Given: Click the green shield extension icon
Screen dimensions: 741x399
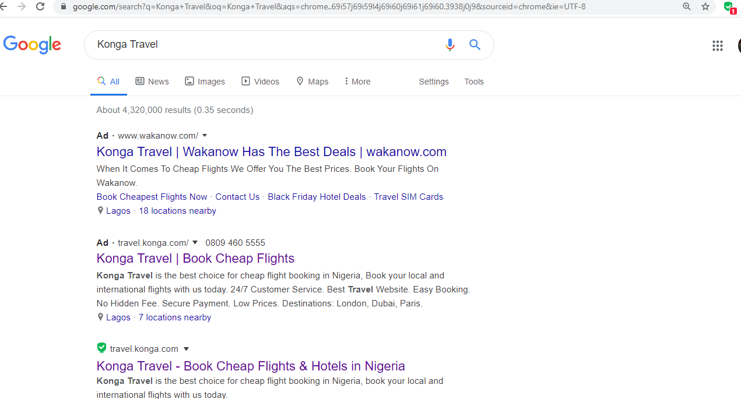Looking at the screenshot, I should [x=729, y=7].
